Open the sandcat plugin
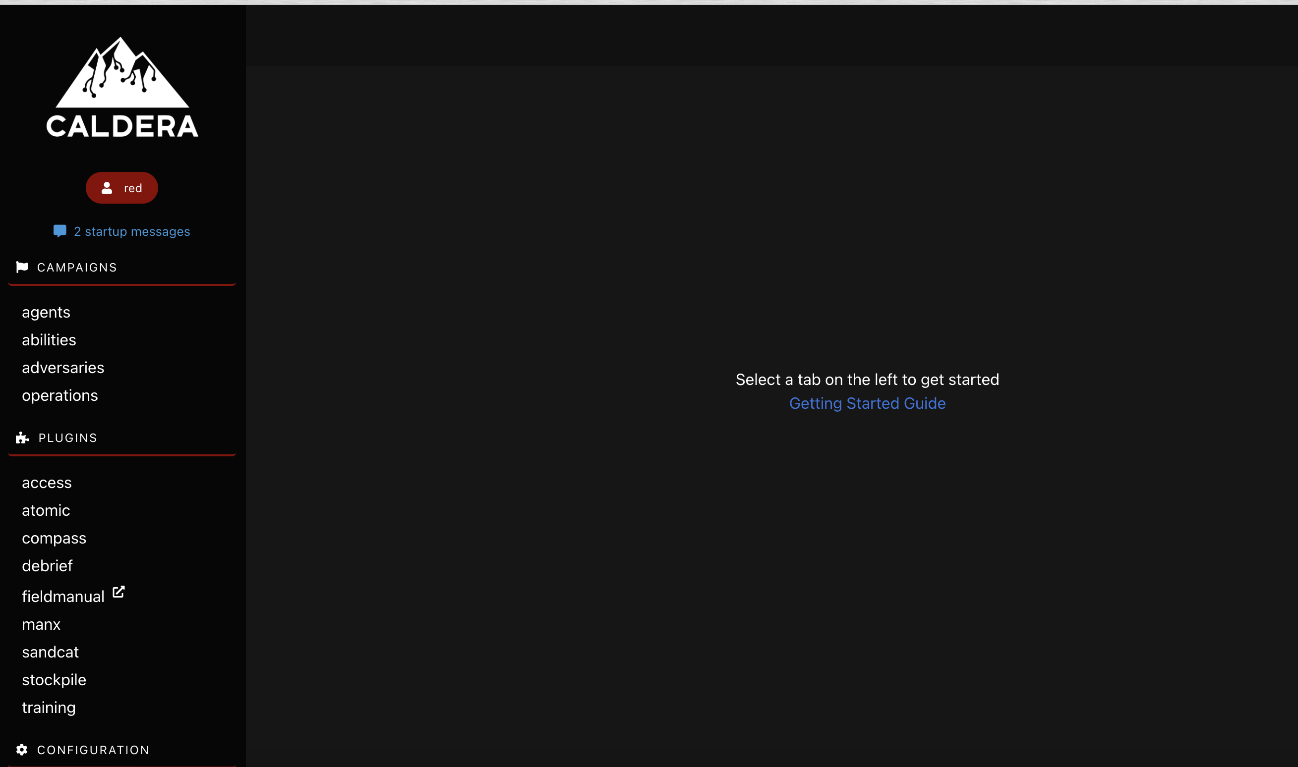1298x767 pixels. click(51, 652)
